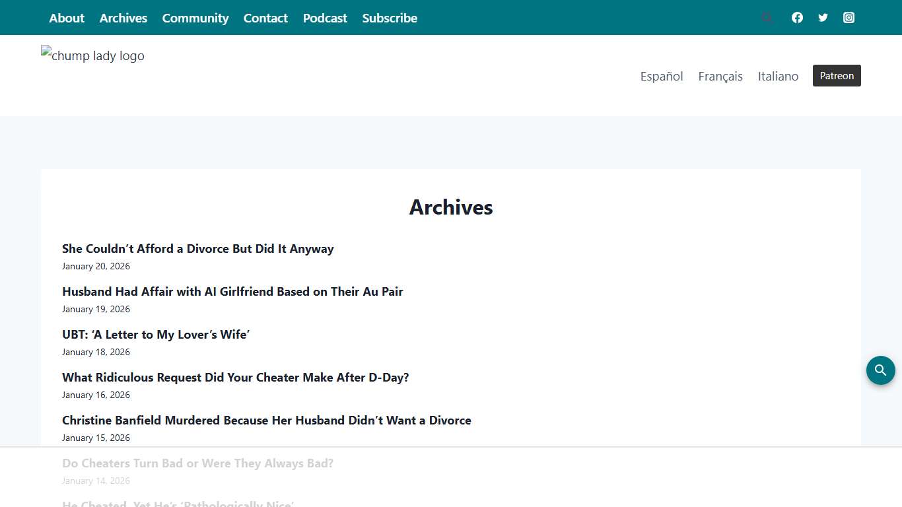Switch the site language to Español
902x507 pixels.
pos(662,76)
